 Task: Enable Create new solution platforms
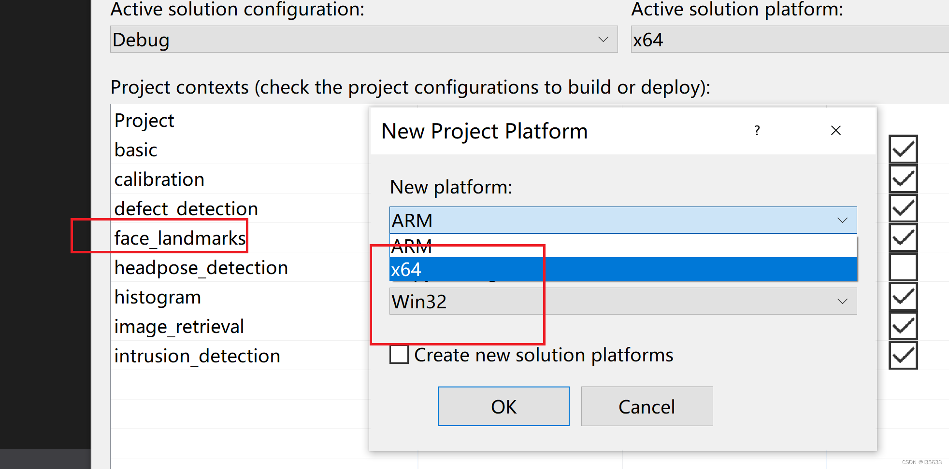[399, 355]
